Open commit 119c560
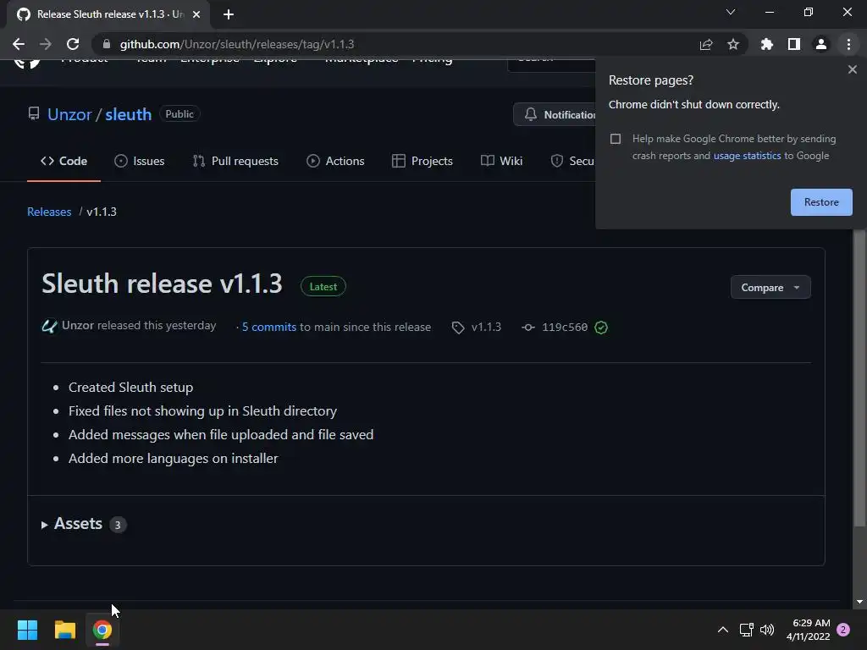 point(565,328)
